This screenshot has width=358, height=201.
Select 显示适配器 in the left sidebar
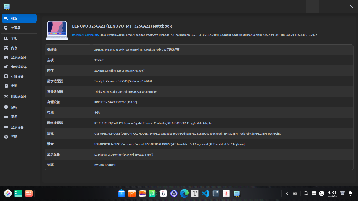(x=19, y=57)
